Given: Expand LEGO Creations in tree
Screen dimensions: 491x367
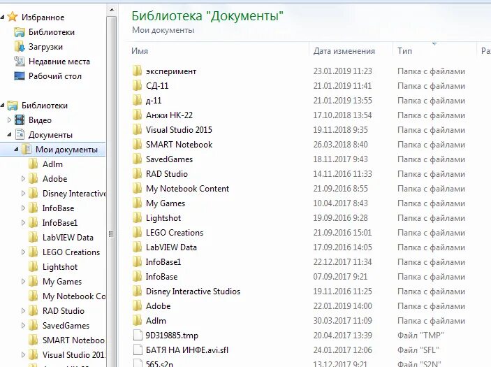Looking at the screenshot, I should tap(23, 252).
